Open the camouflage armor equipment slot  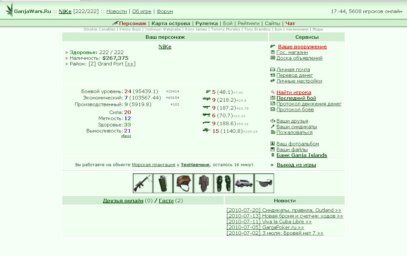203,183
